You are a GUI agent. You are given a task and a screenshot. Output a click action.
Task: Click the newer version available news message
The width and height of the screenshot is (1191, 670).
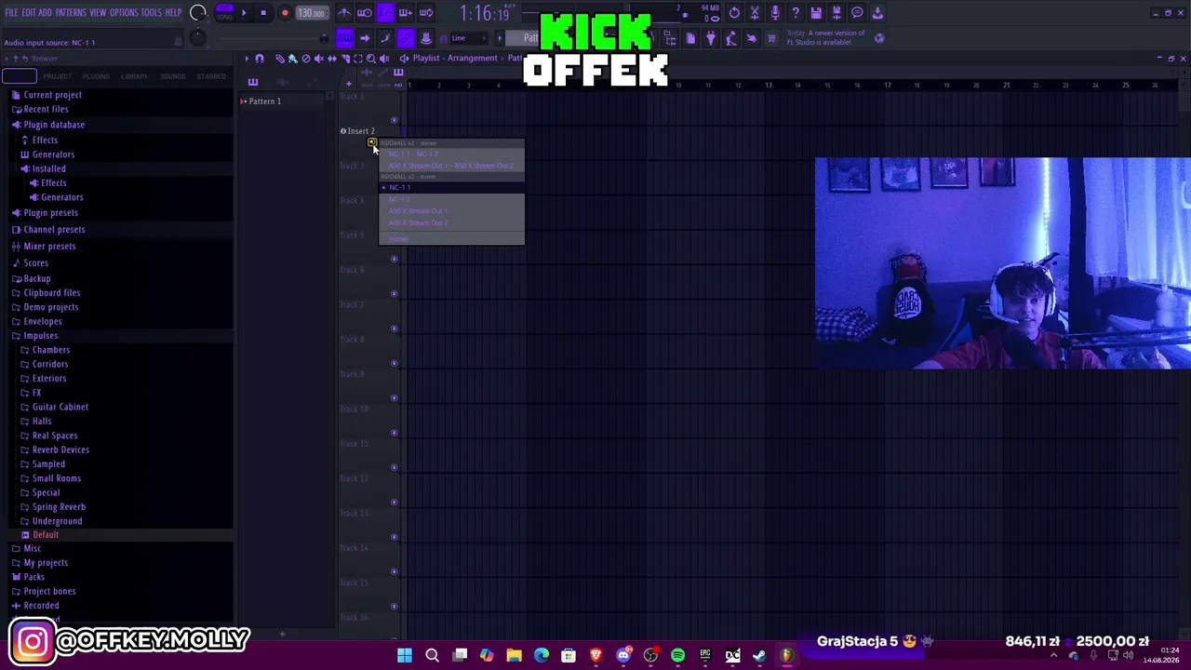point(826,38)
